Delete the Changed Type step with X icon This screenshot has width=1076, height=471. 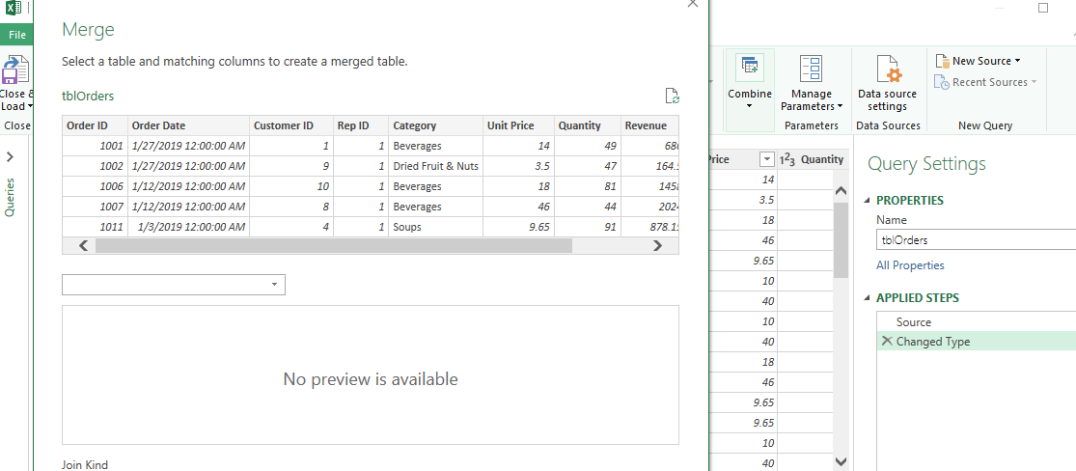[887, 341]
